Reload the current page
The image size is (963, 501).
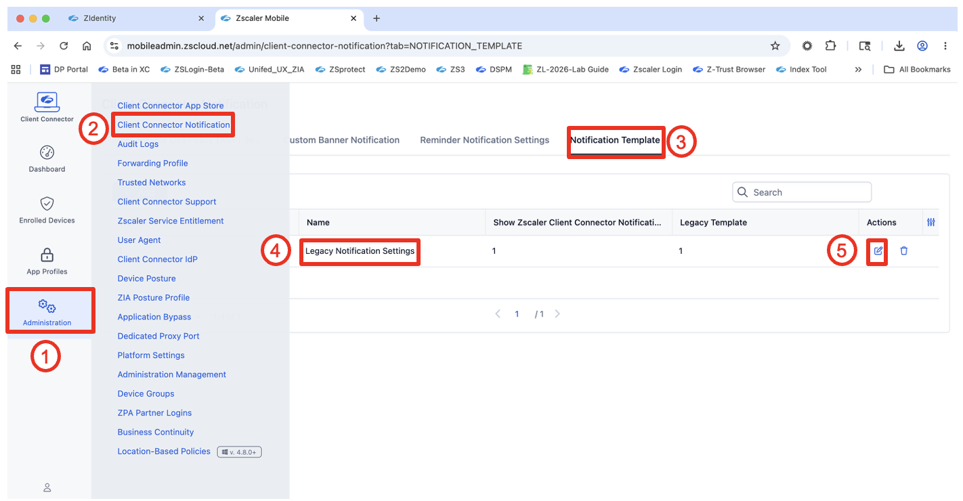click(64, 46)
